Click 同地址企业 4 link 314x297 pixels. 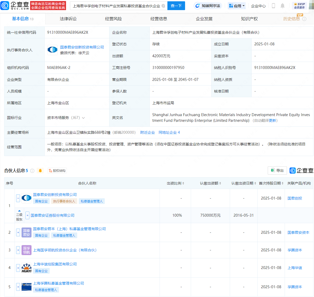point(169,132)
